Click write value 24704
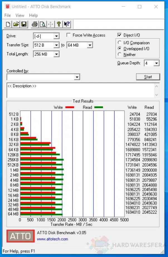 [135, 114]
